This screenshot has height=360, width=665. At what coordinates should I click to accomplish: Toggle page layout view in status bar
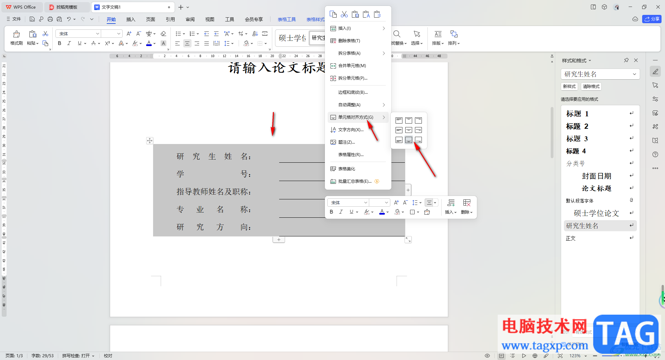pyautogui.click(x=502, y=355)
